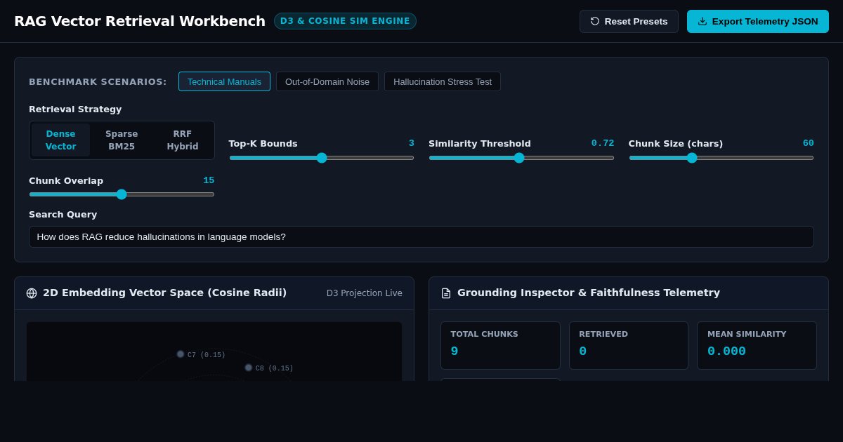843x442 pixels.
Task: Choose Dense Vector retrieval strategy
Action: (x=61, y=140)
